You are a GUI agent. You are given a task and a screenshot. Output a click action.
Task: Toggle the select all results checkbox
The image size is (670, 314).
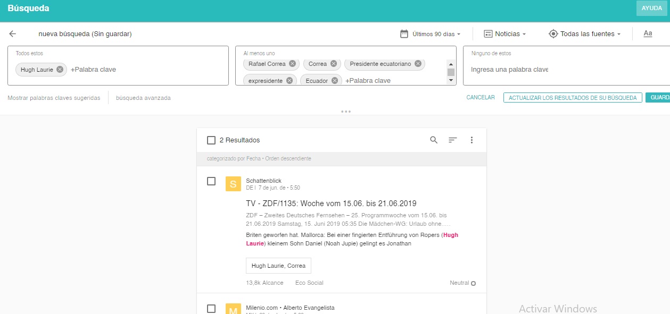click(211, 140)
